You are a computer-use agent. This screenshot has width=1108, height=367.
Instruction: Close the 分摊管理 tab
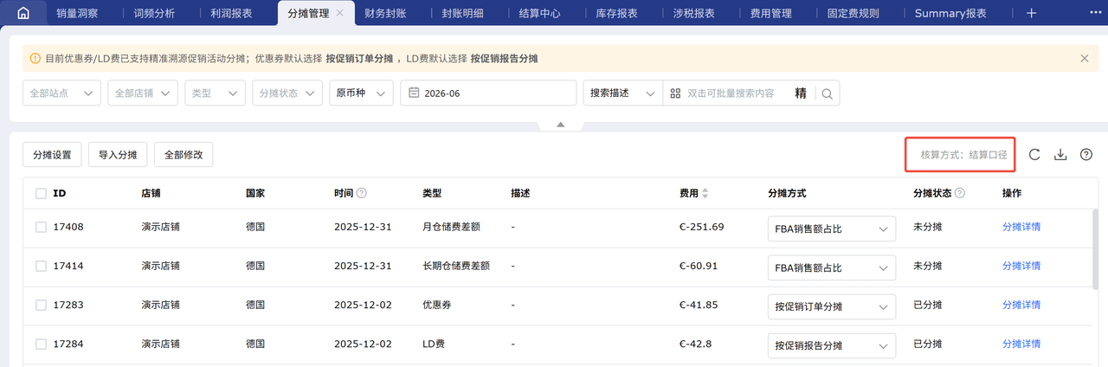[339, 13]
